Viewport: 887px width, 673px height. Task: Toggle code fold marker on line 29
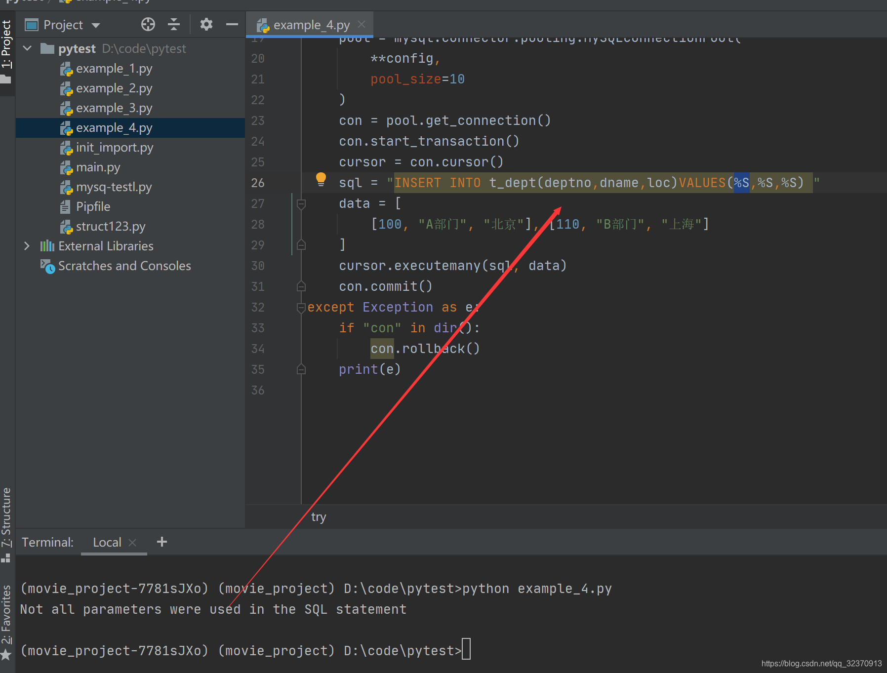click(x=301, y=245)
